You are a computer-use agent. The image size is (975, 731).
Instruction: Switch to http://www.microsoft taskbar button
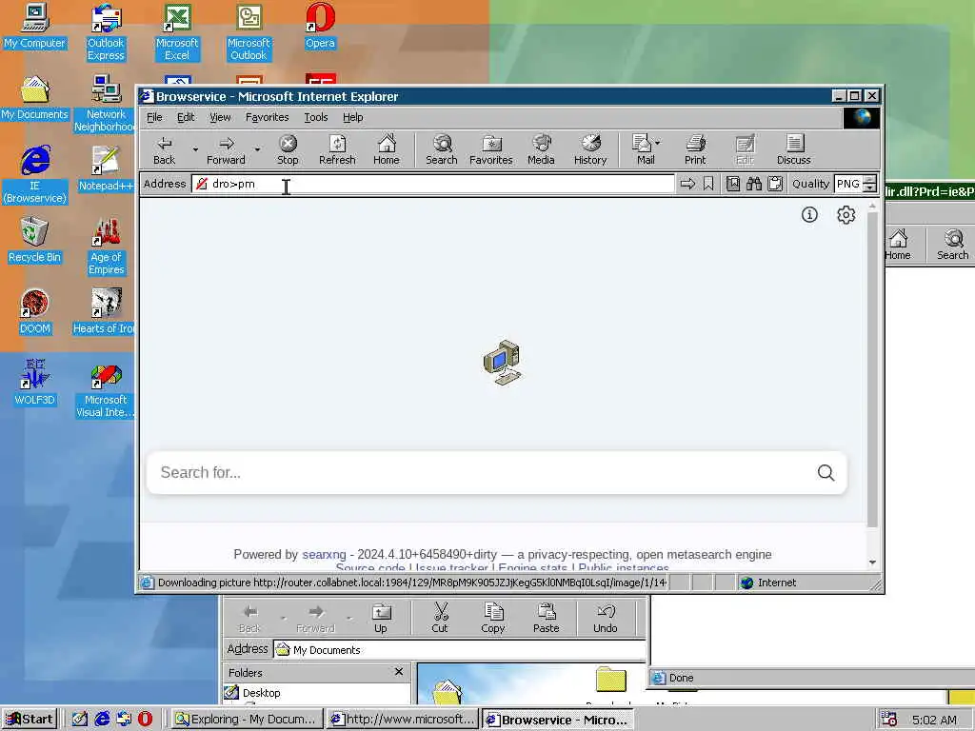coord(403,720)
